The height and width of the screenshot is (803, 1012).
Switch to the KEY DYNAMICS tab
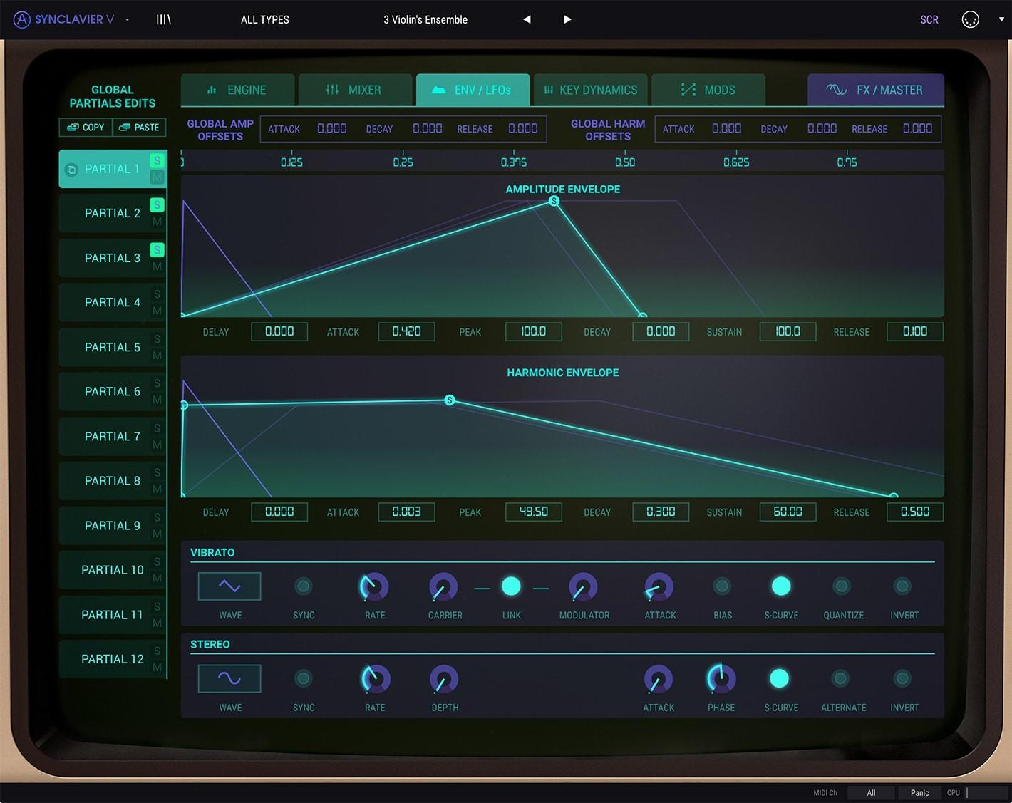tap(590, 90)
